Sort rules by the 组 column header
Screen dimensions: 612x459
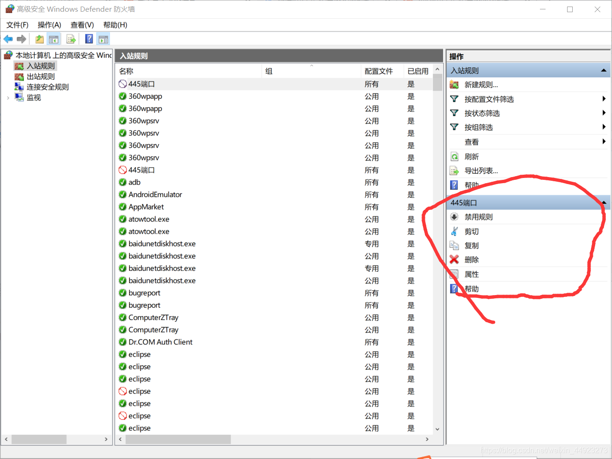[311, 71]
